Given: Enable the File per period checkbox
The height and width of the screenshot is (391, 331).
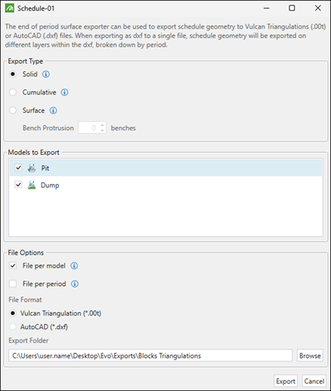Looking at the screenshot, I should (13, 284).
